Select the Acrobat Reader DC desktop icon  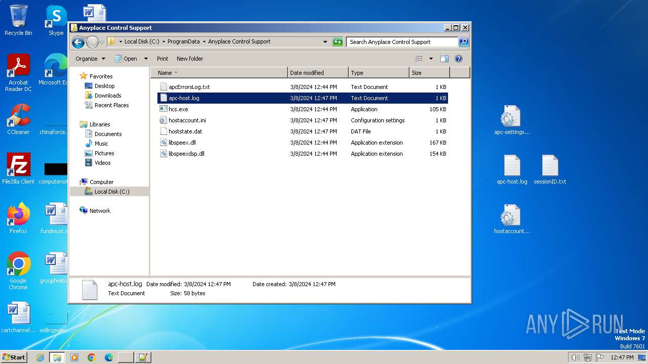pos(18,73)
